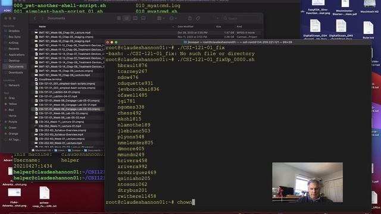This screenshot has height=214, width=381.
Task: Sort Finder list by Date Modified column
Action: coord(185,26)
